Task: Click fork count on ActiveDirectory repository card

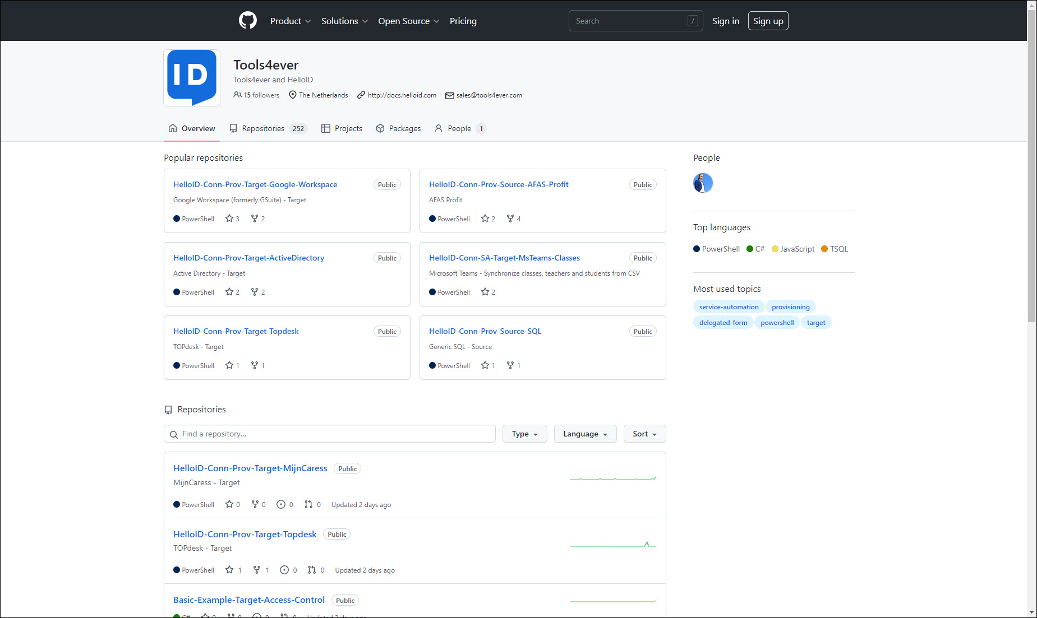Action: pyautogui.click(x=258, y=292)
